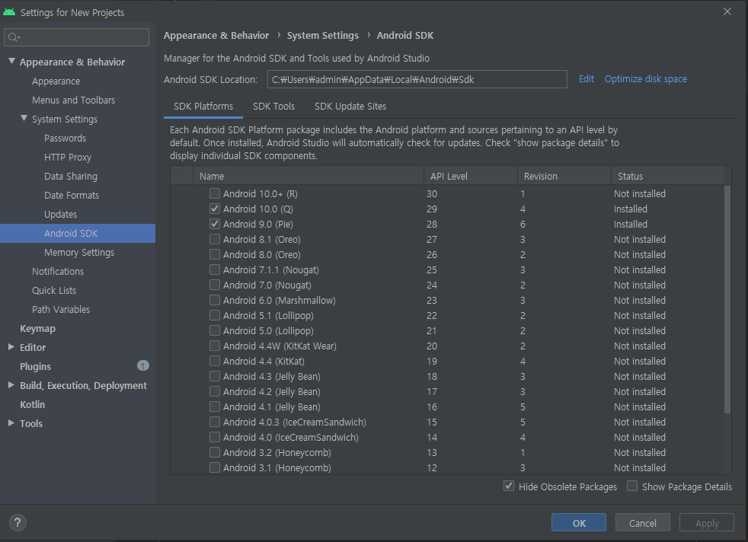Click the Plugins update count badge

coord(143,365)
